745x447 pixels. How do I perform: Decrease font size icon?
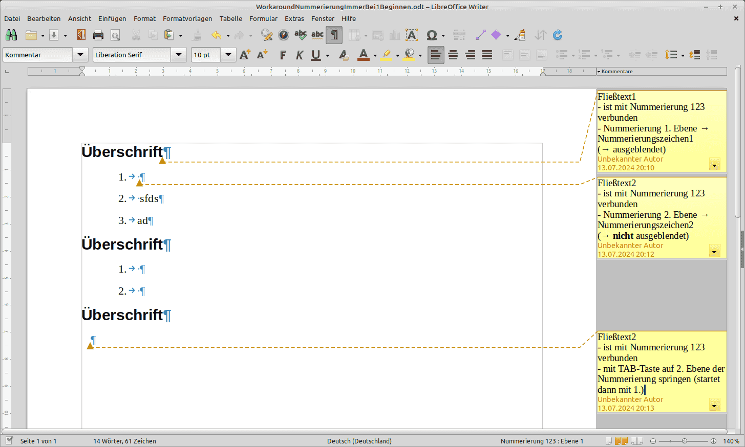coord(262,55)
